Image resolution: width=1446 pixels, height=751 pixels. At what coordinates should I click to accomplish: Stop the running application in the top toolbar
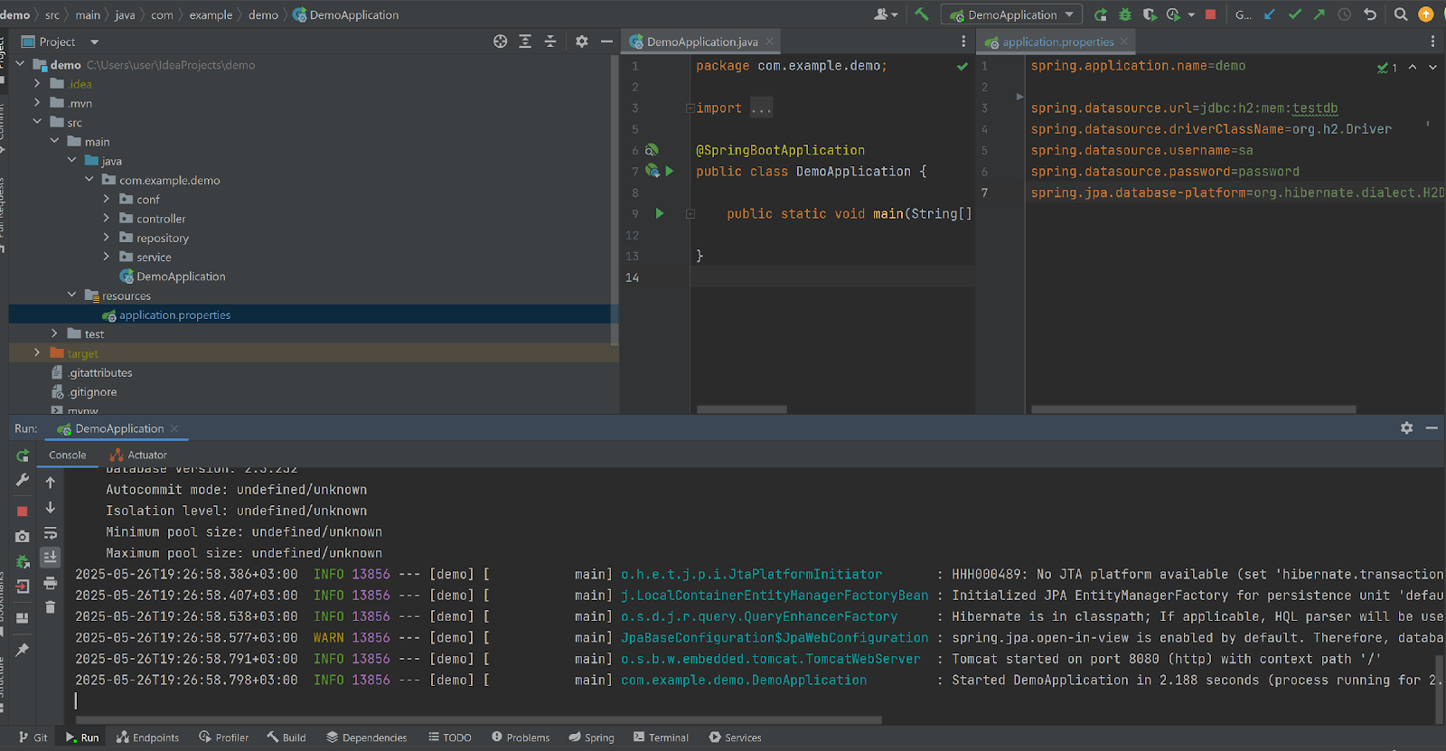coord(1210,14)
